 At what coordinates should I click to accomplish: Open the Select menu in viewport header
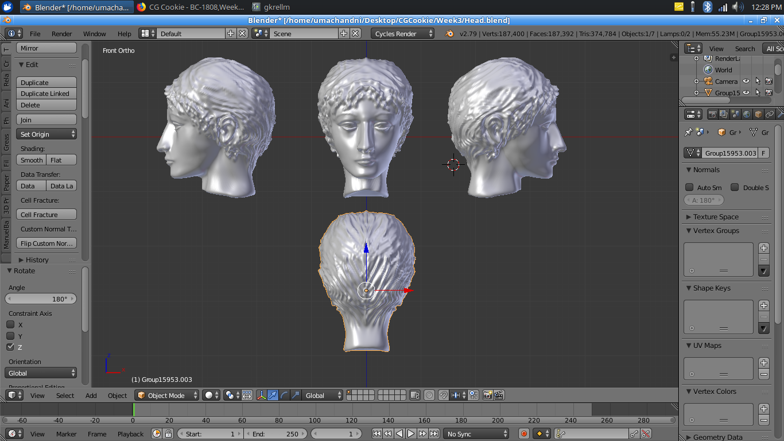[x=65, y=395]
